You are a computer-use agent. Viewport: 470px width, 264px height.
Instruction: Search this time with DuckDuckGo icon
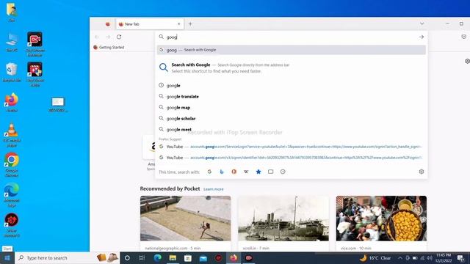pos(234,172)
